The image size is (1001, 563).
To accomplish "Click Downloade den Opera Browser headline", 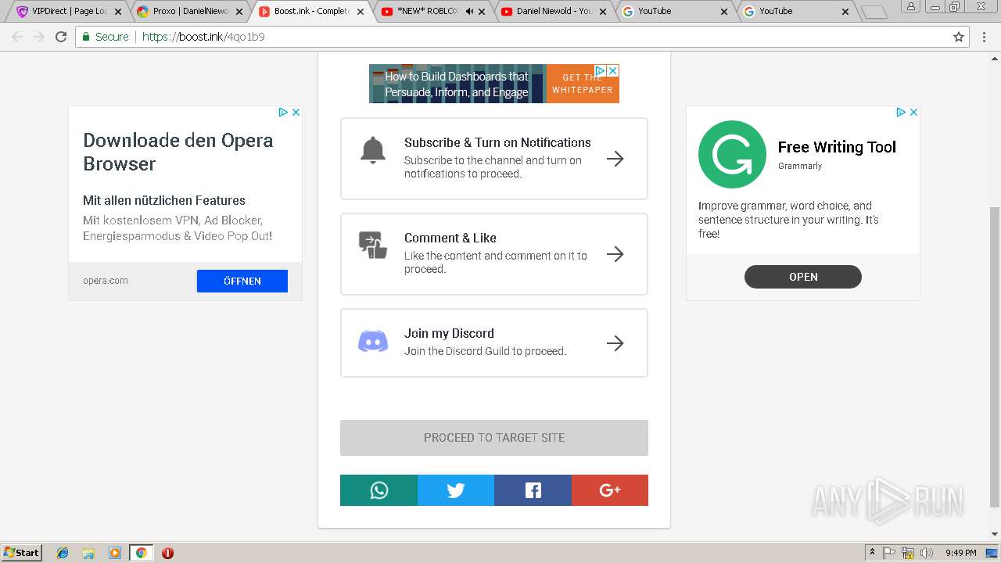I will pos(178,152).
